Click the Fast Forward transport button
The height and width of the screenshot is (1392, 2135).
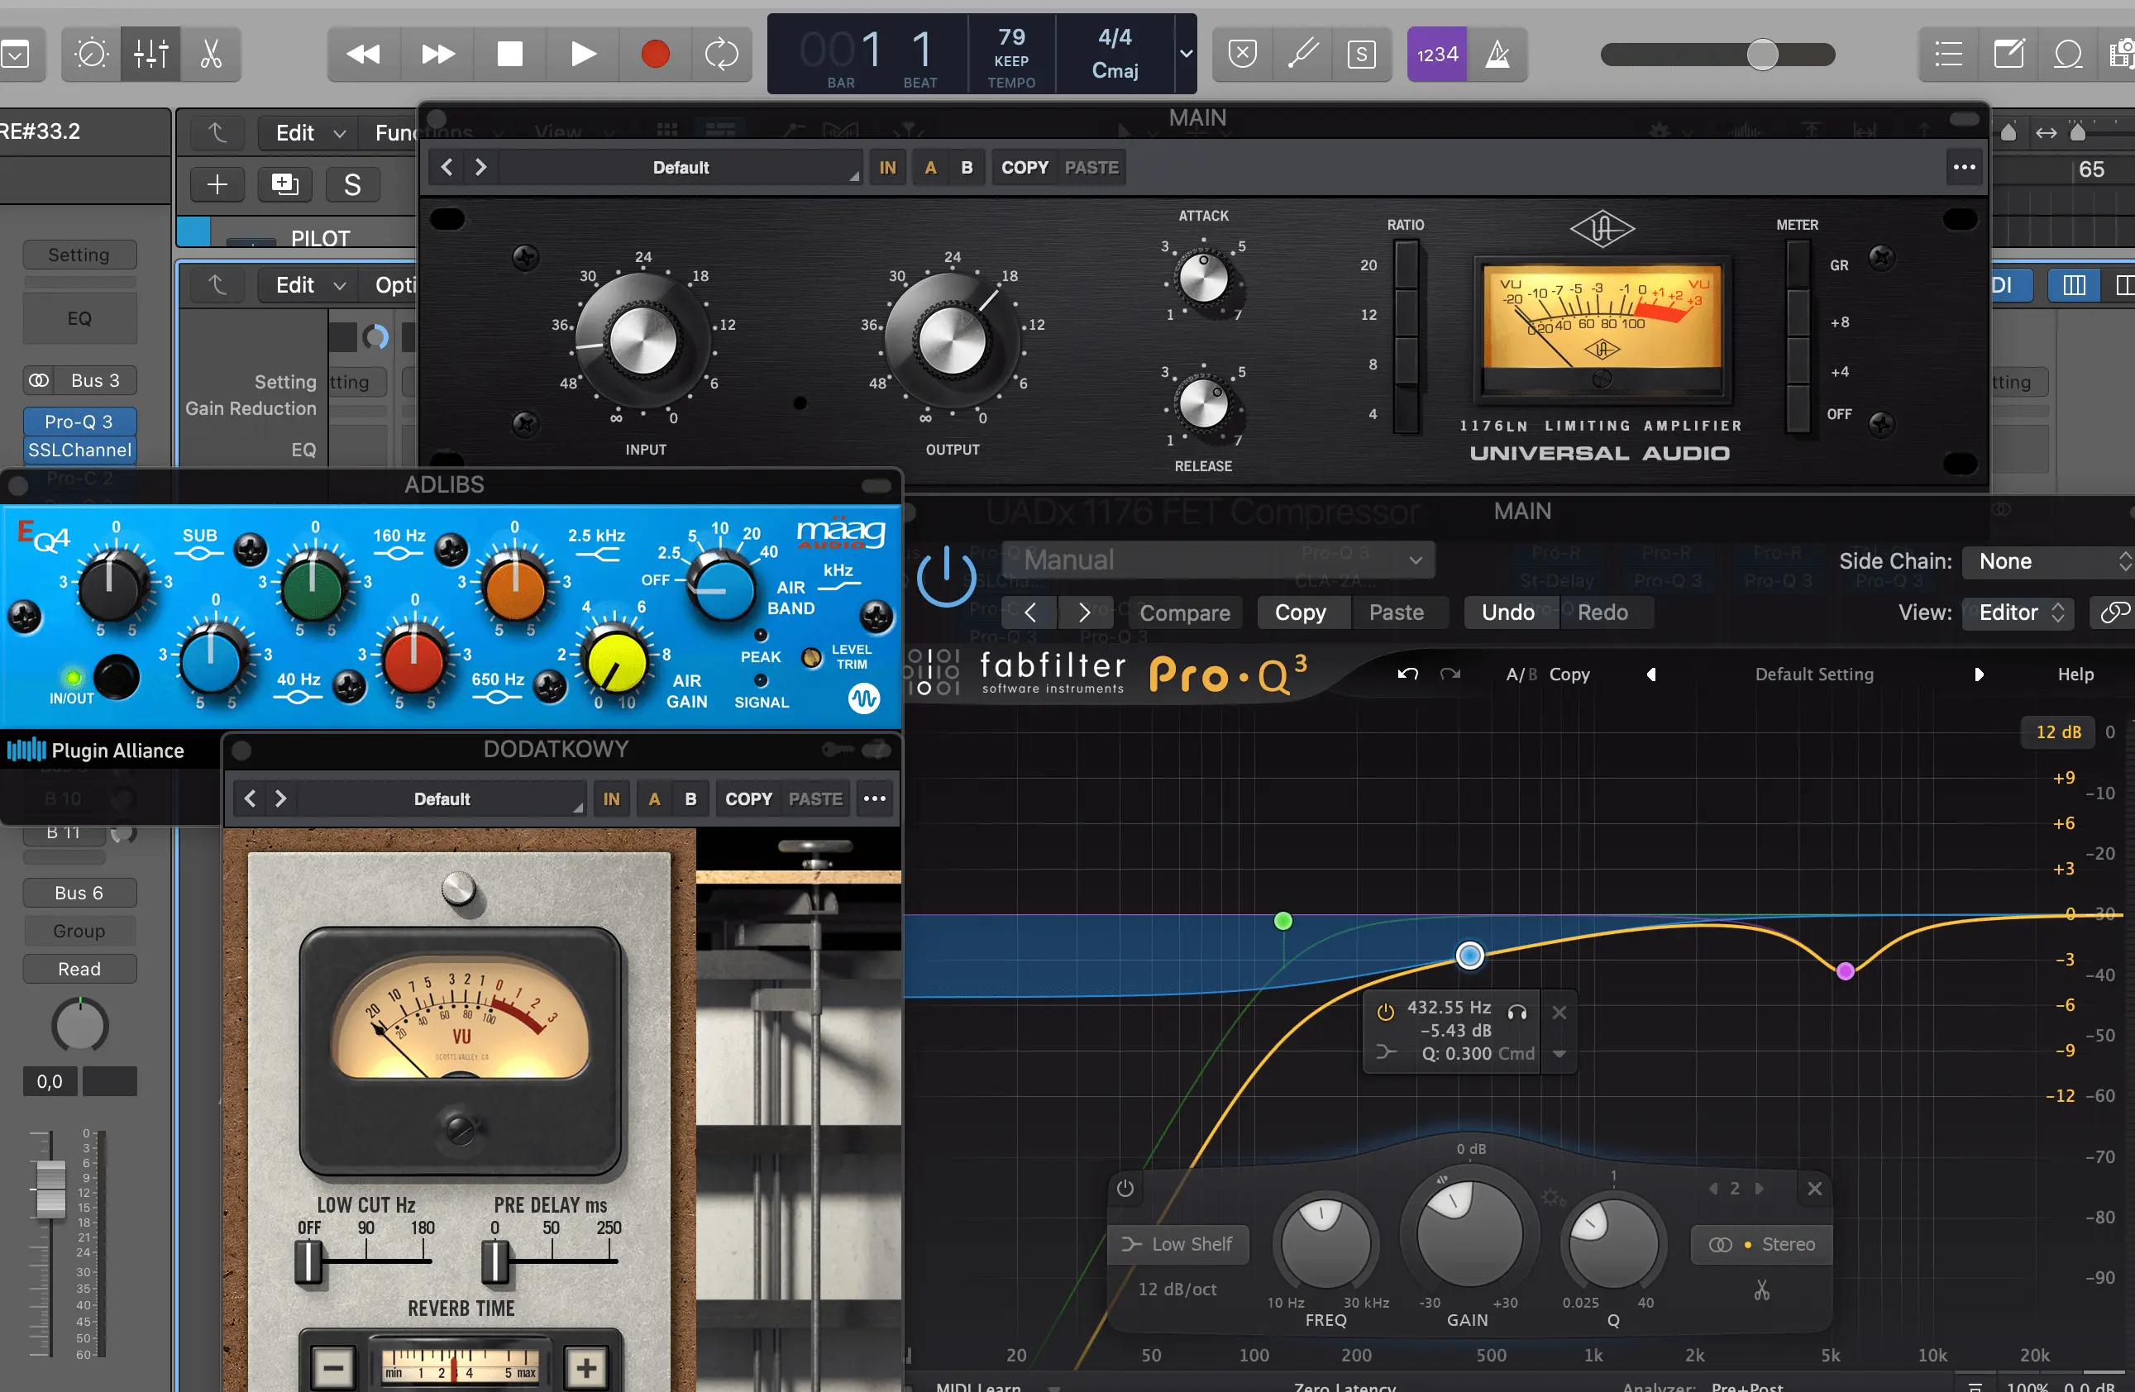tap(437, 55)
